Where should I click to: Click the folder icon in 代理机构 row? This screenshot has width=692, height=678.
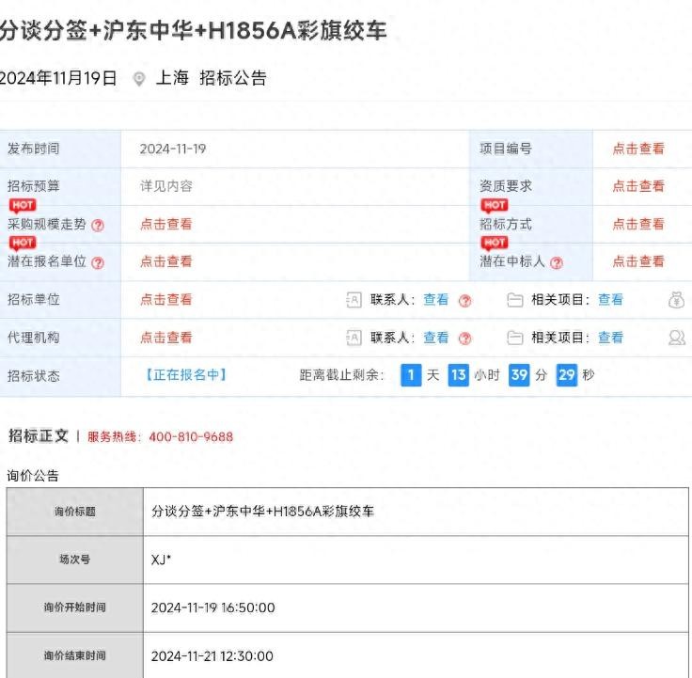(x=514, y=338)
